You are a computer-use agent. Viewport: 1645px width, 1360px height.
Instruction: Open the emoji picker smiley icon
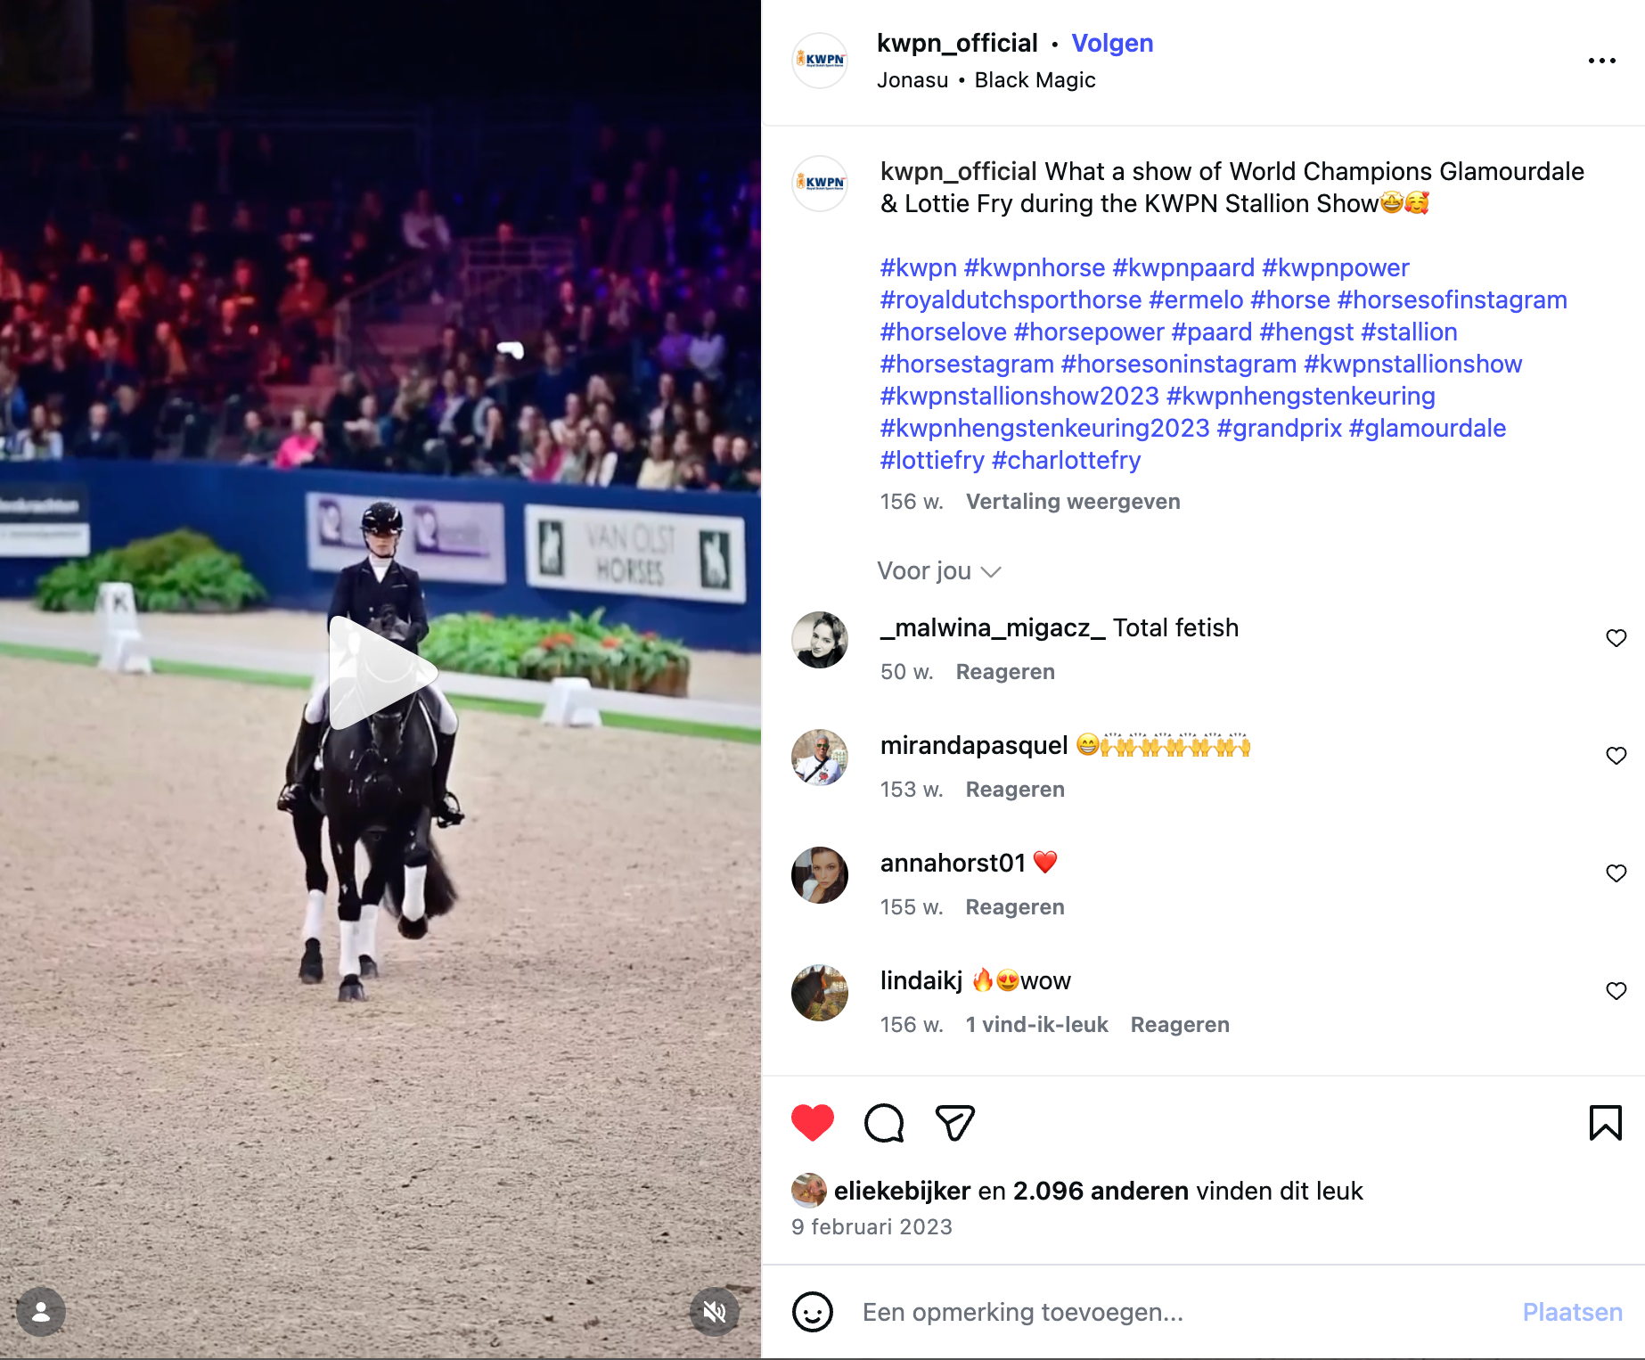[813, 1312]
